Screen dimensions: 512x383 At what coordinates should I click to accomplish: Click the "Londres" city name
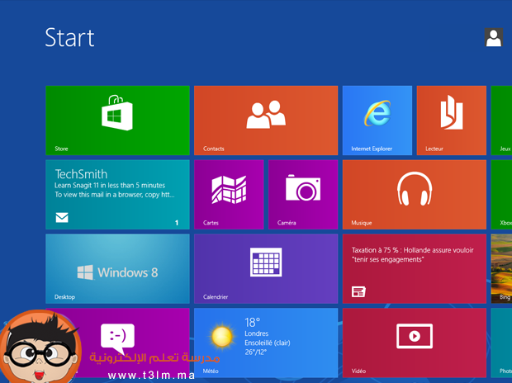257,333
